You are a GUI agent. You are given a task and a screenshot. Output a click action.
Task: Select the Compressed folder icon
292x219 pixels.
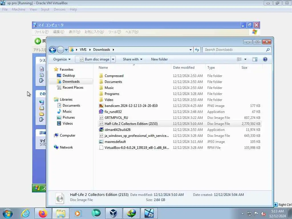[101, 76]
